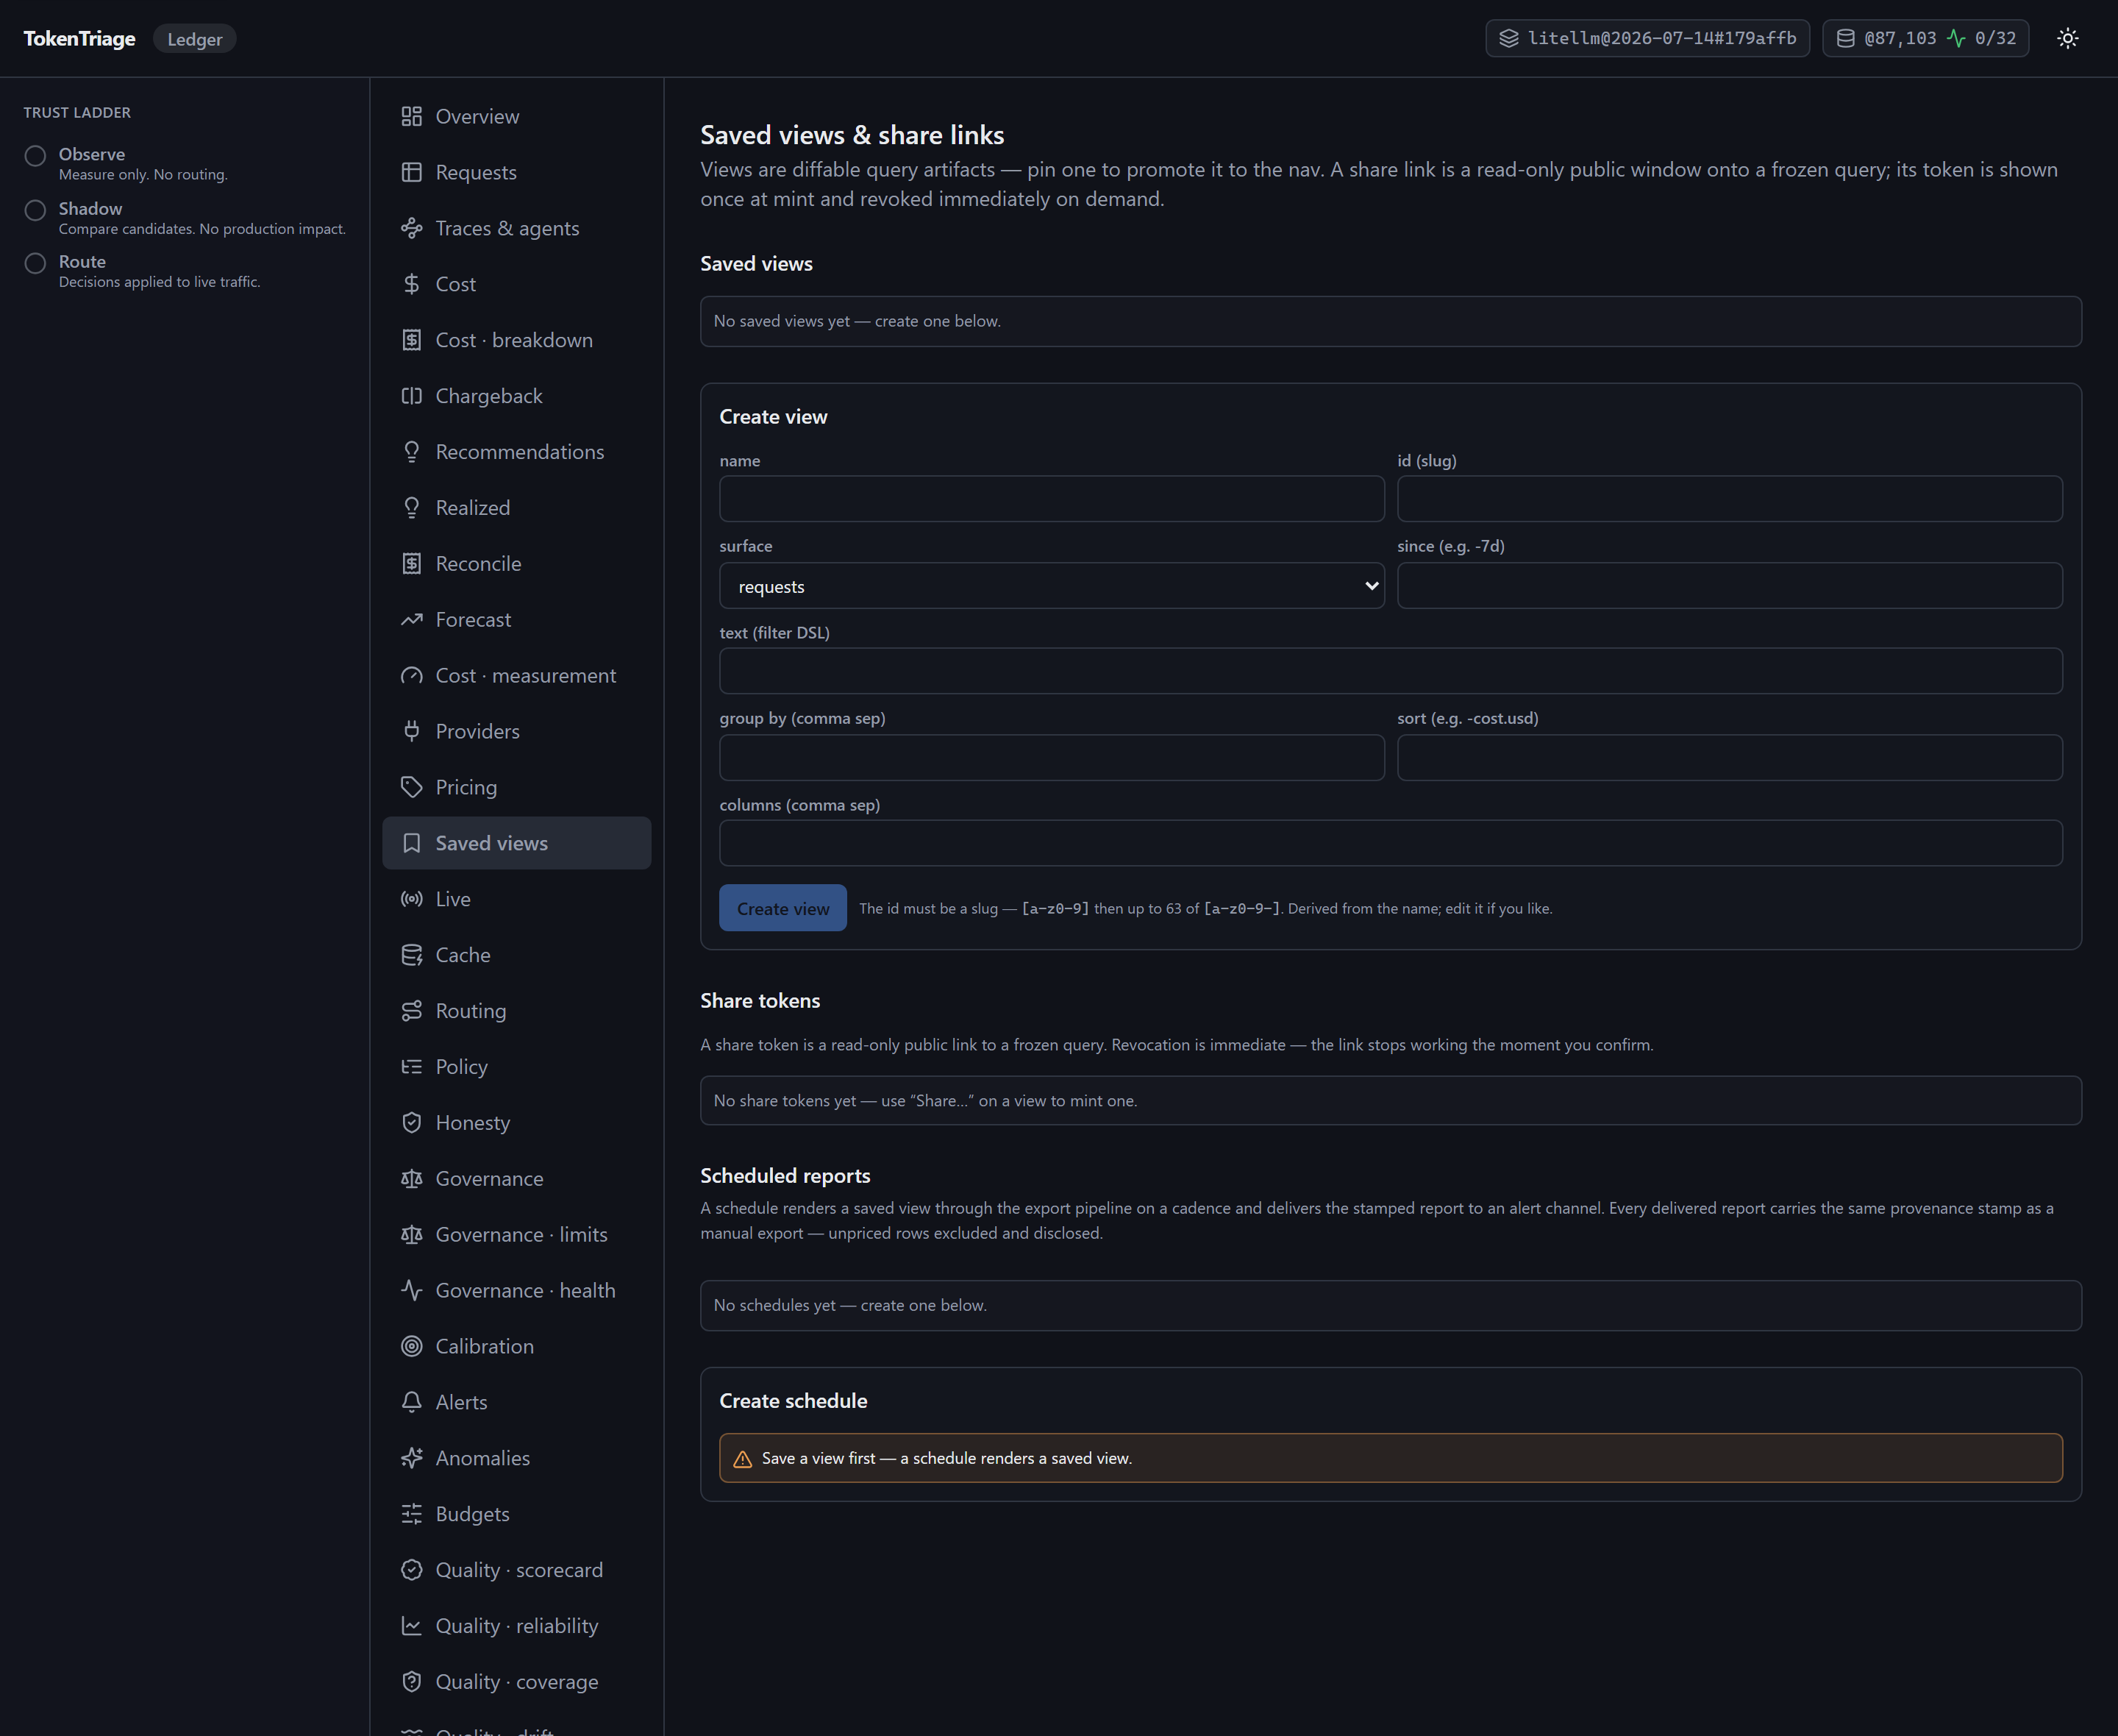
Task: Focus the text (filter DSL) field
Action: tap(1391, 671)
